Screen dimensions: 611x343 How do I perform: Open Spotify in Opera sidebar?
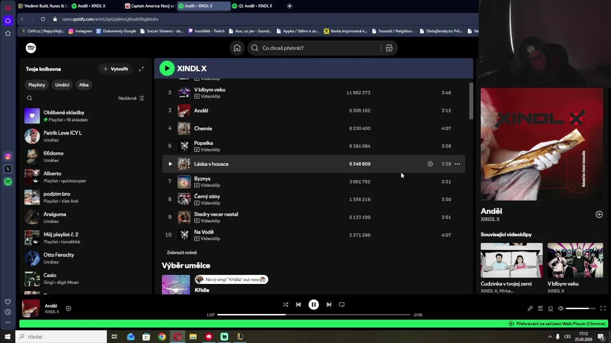8,182
